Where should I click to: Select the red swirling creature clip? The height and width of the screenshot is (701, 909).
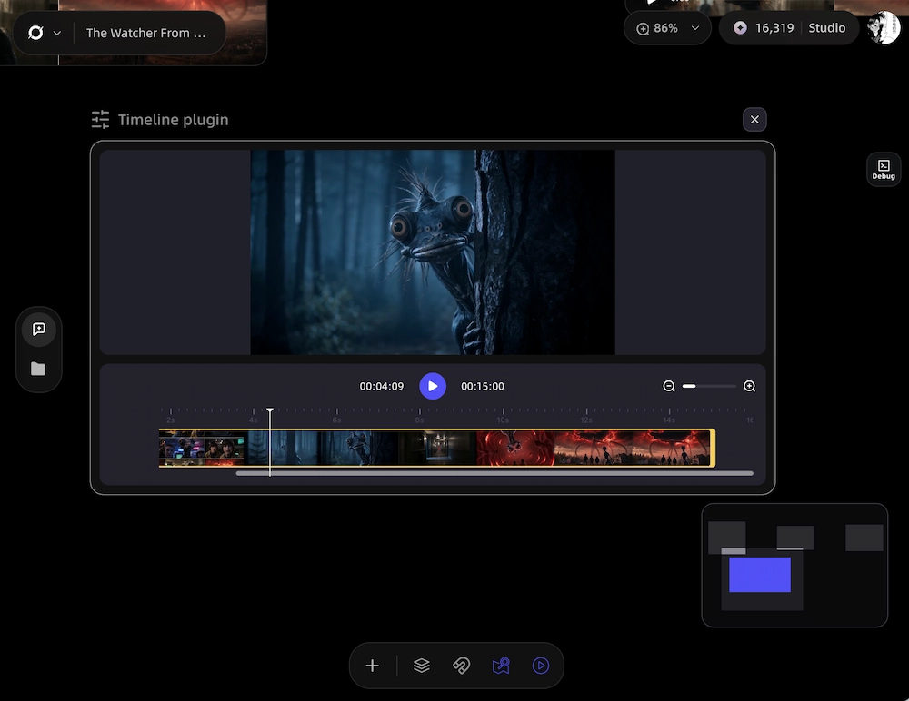pyautogui.click(x=515, y=448)
